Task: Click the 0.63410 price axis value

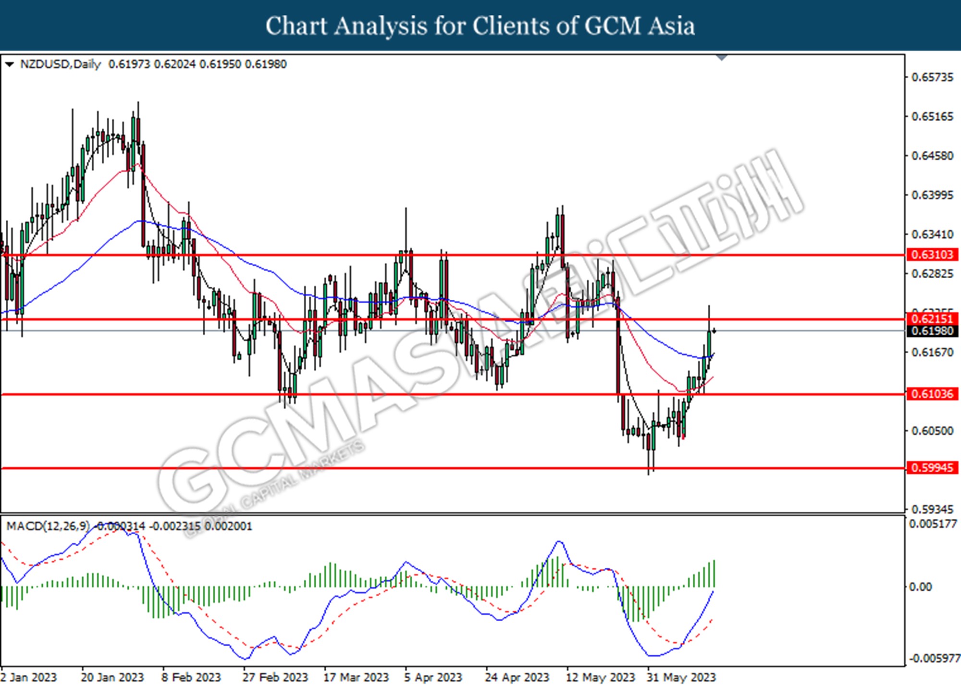Action: point(932,234)
